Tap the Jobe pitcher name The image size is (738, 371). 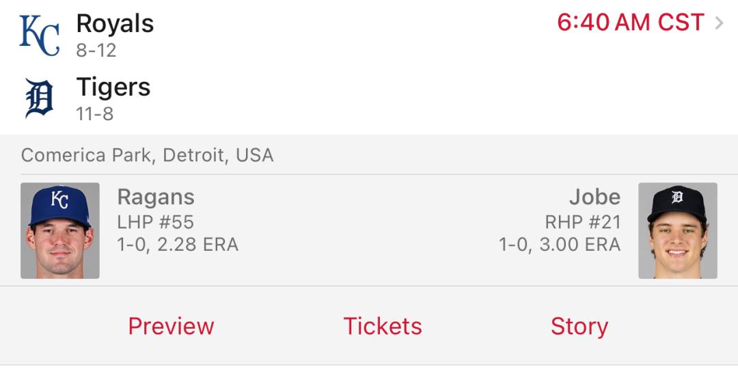[595, 197]
